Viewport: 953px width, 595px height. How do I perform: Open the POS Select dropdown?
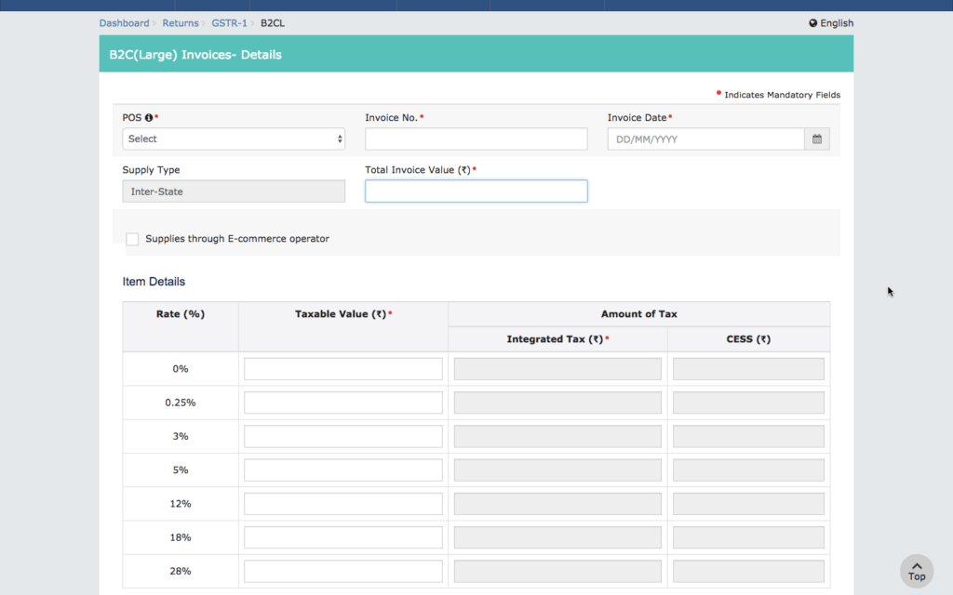click(233, 138)
